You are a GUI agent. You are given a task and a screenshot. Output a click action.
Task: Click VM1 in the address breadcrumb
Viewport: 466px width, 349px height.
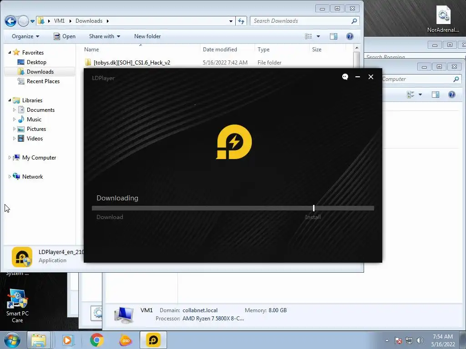(59, 21)
